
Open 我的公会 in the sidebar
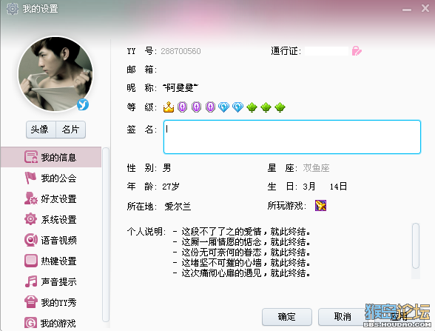51,178
